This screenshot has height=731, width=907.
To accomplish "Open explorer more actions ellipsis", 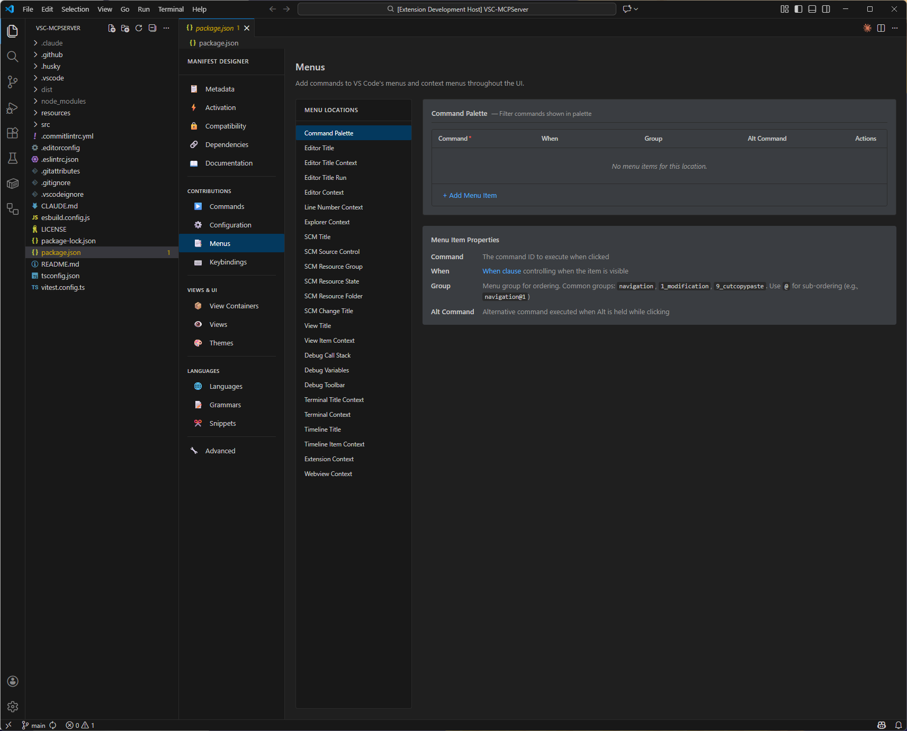I will coord(166,28).
